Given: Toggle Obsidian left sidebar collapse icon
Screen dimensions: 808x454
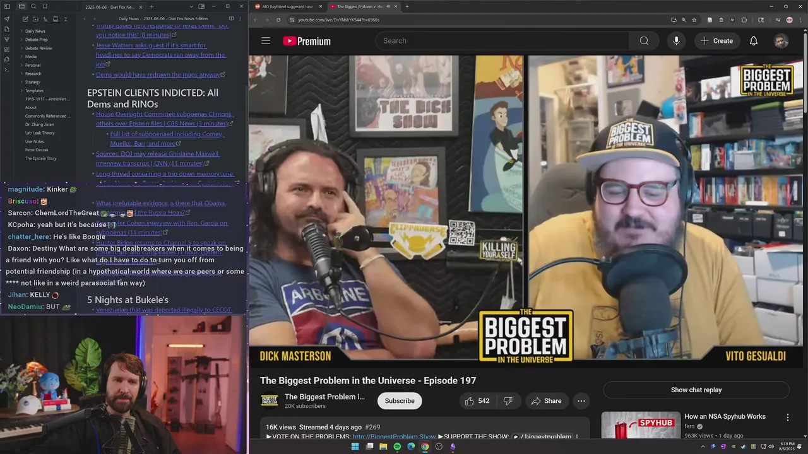Looking at the screenshot, I should (8, 6).
